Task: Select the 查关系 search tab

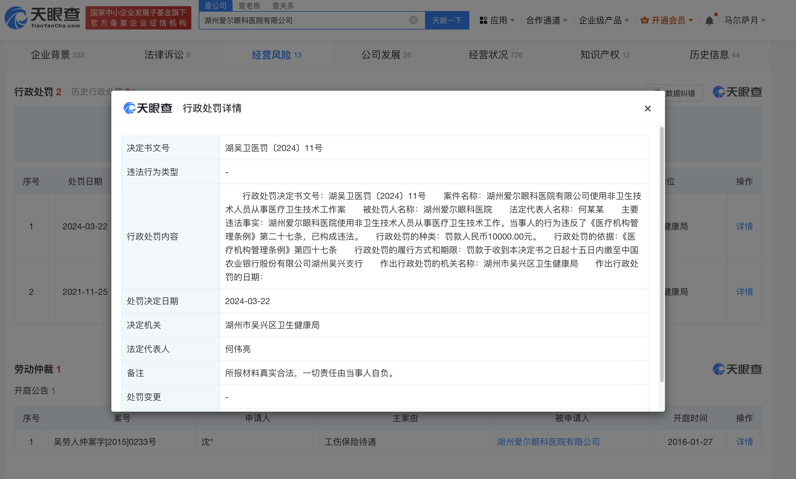Action: [283, 6]
